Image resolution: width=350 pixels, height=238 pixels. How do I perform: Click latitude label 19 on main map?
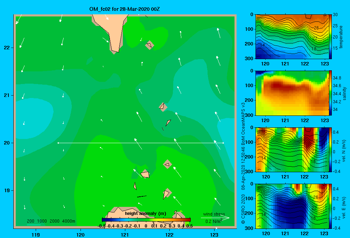click(7, 190)
